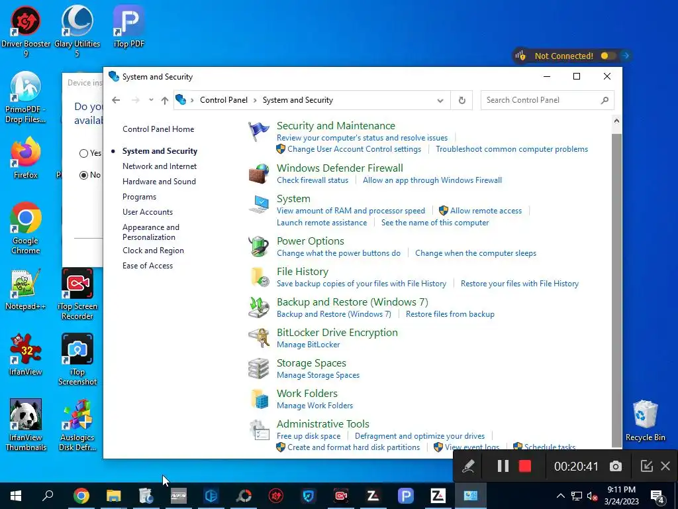Open the Security and Maintenance flag icon
This screenshot has height=509, width=678.
click(259, 131)
